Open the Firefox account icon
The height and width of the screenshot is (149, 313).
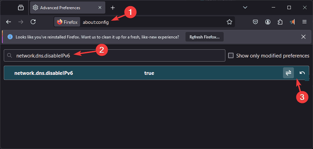268,22
